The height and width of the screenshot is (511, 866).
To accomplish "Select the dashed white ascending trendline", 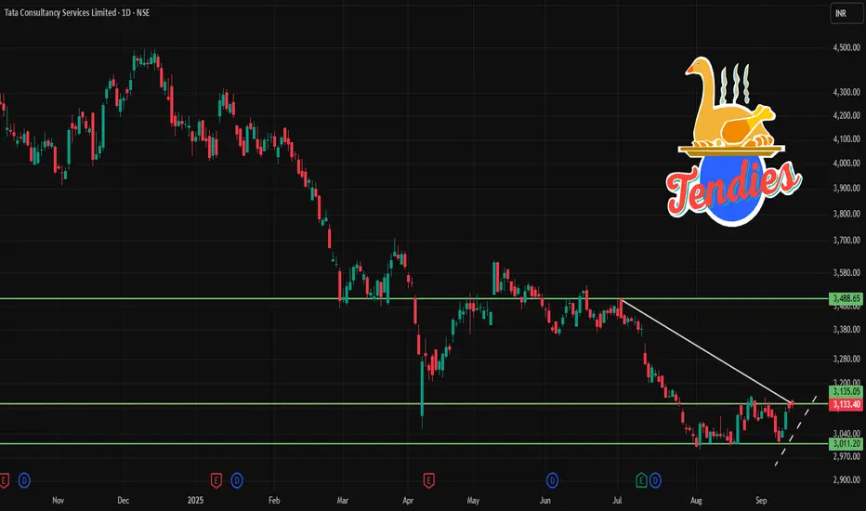I will [x=796, y=431].
